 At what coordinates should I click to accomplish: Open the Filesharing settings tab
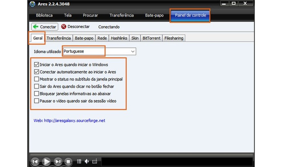[174, 38]
